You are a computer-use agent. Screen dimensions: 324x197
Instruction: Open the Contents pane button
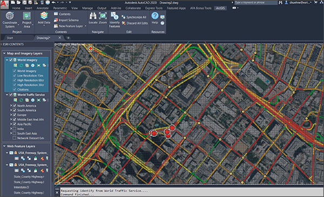tap(62, 14)
